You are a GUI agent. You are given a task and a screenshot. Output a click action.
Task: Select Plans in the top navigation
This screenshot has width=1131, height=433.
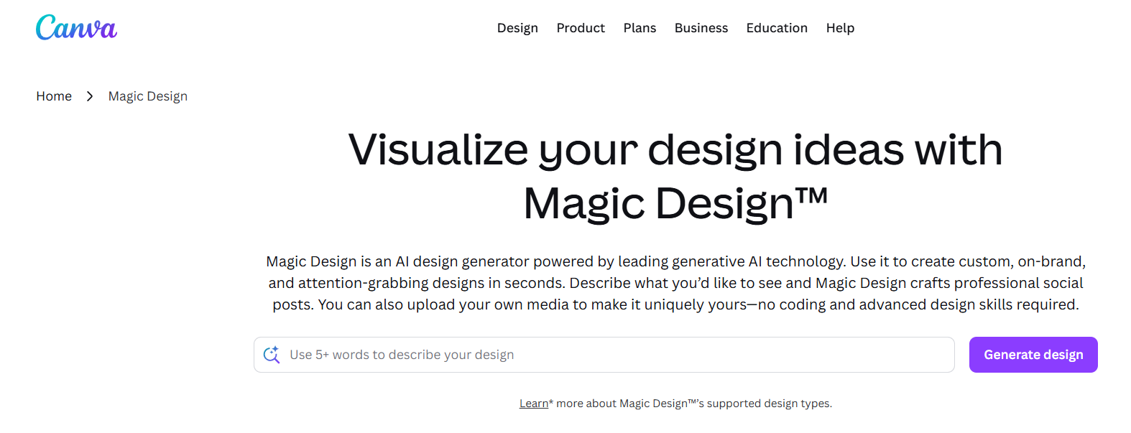pos(640,28)
